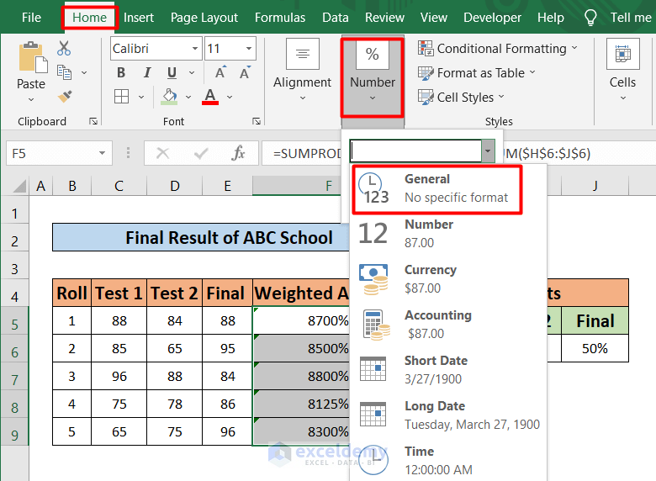Apply cell borders icon
This screenshot has width=656, height=481.
pyautogui.click(x=121, y=97)
